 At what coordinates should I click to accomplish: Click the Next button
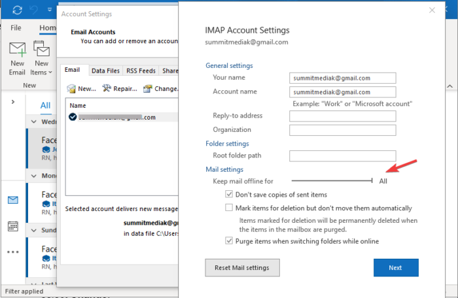[x=395, y=267]
